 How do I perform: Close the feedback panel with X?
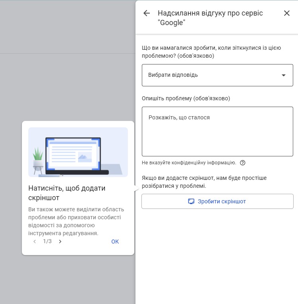pyautogui.click(x=287, y=13)
